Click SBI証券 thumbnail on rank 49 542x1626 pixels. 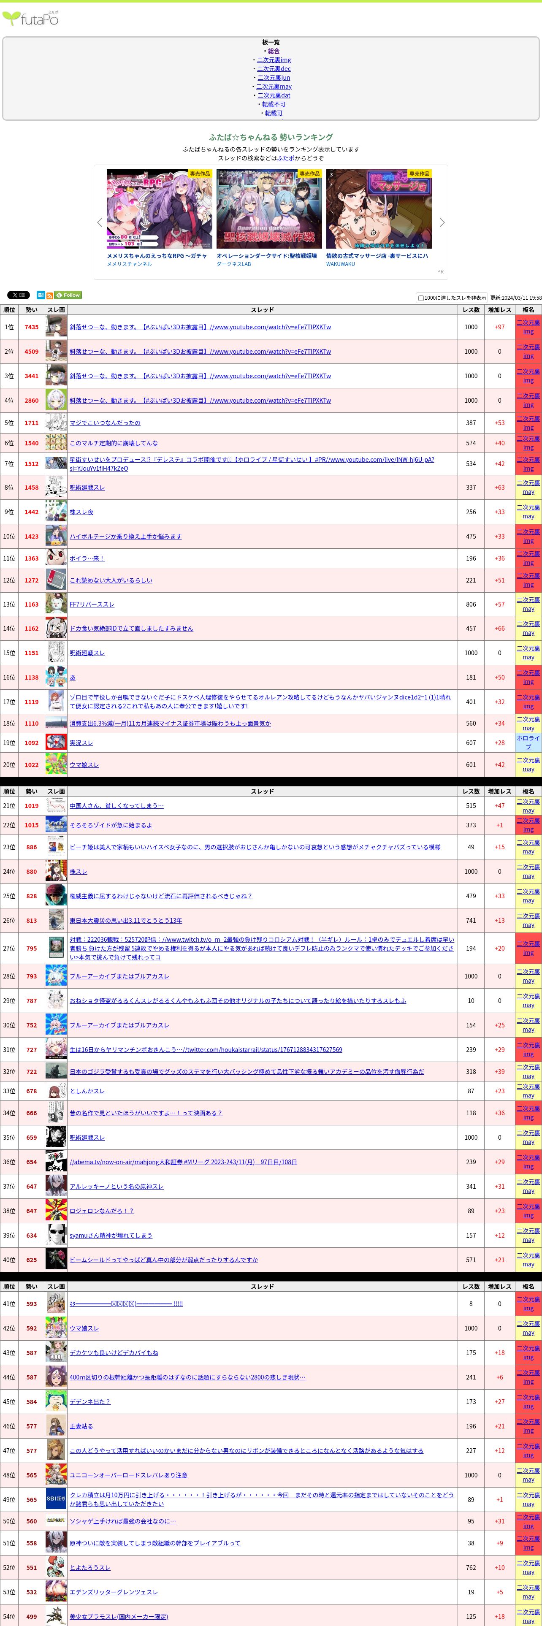56,1499
